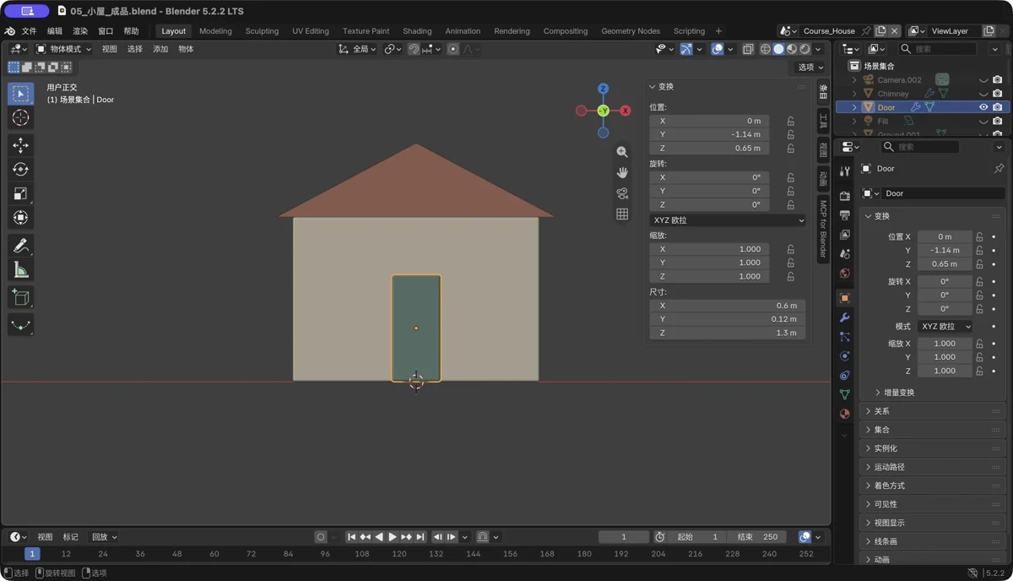
Task: Choose the Annotate pencil tool
Action: [20, 246]
